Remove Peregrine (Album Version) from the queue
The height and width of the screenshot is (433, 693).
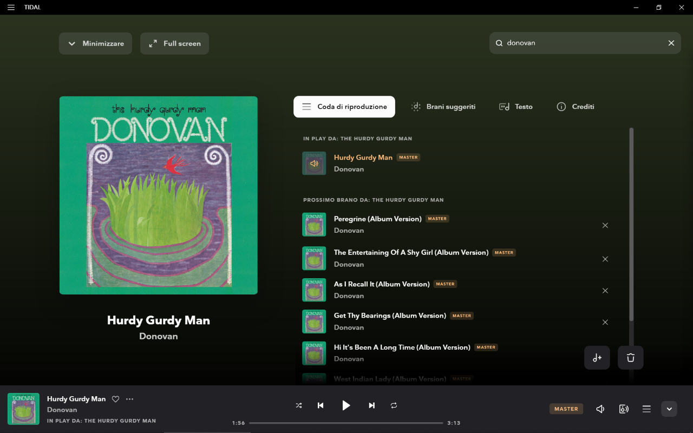pos(605,225)
